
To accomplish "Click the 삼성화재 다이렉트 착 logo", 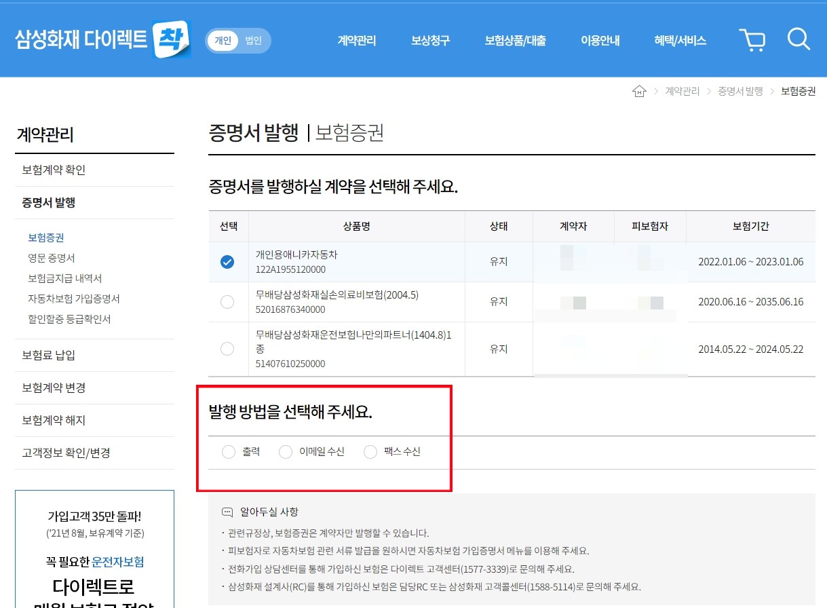I will point(102,40).
